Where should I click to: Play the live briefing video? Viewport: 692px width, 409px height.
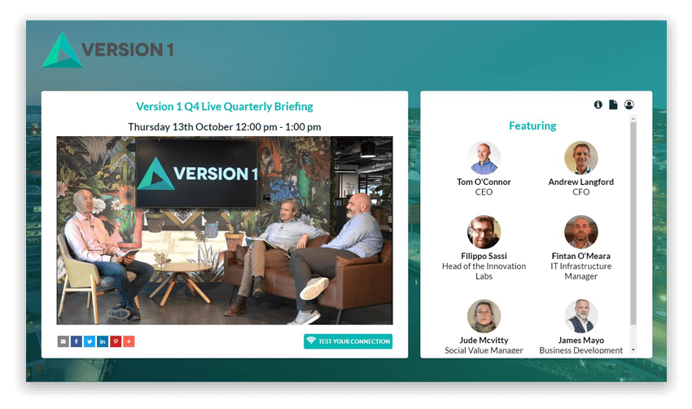[x=225, y=230]
